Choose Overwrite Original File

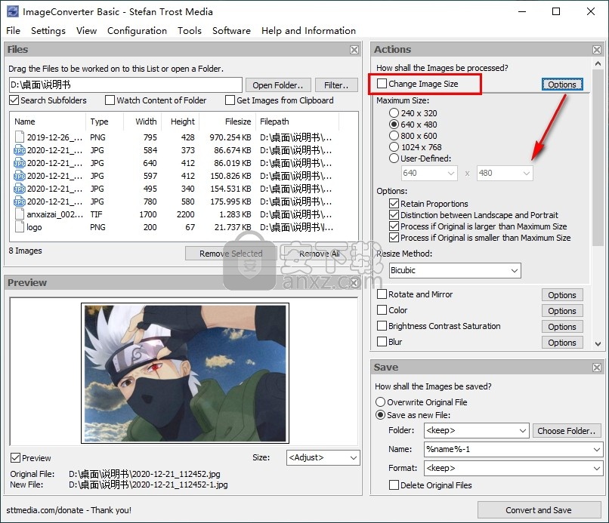(x=381, y=402)
